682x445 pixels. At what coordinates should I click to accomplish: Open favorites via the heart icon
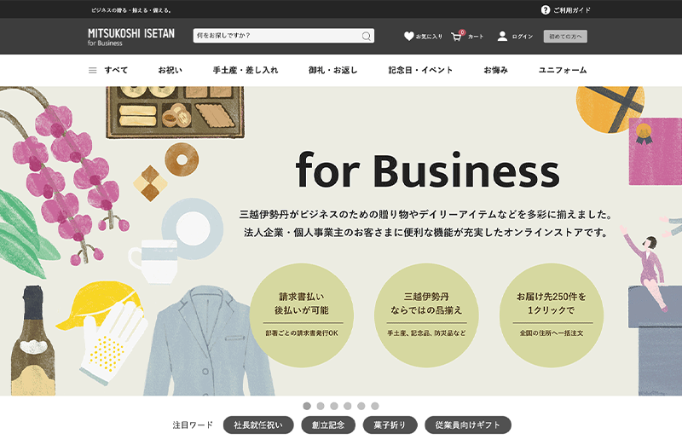(x=409, y=37)
